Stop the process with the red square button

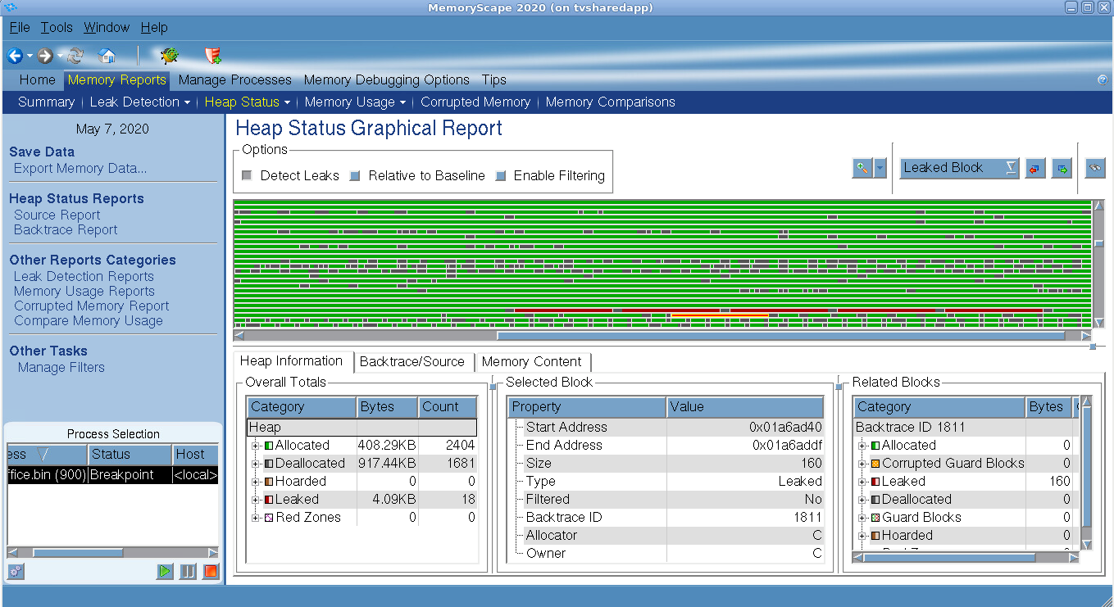(x=211, y=571)
